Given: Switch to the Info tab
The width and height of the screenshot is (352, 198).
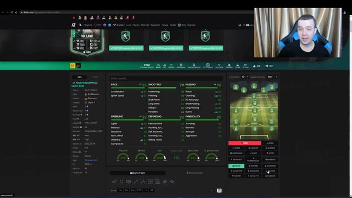Looking at the screenshot, I should tap(80, 77).
